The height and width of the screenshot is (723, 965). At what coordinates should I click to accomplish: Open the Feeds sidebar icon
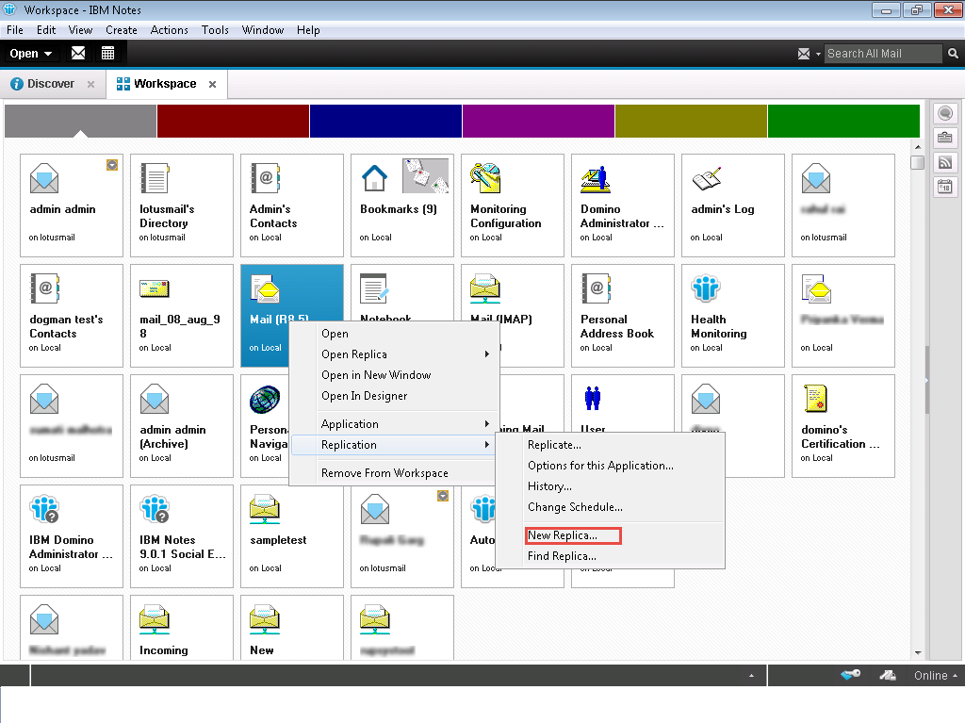(x=944, y=162)
